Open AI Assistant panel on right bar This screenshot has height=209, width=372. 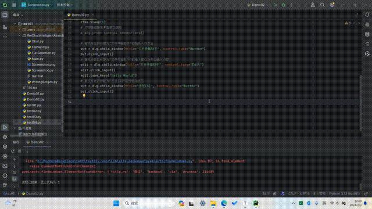click(367, 24)
